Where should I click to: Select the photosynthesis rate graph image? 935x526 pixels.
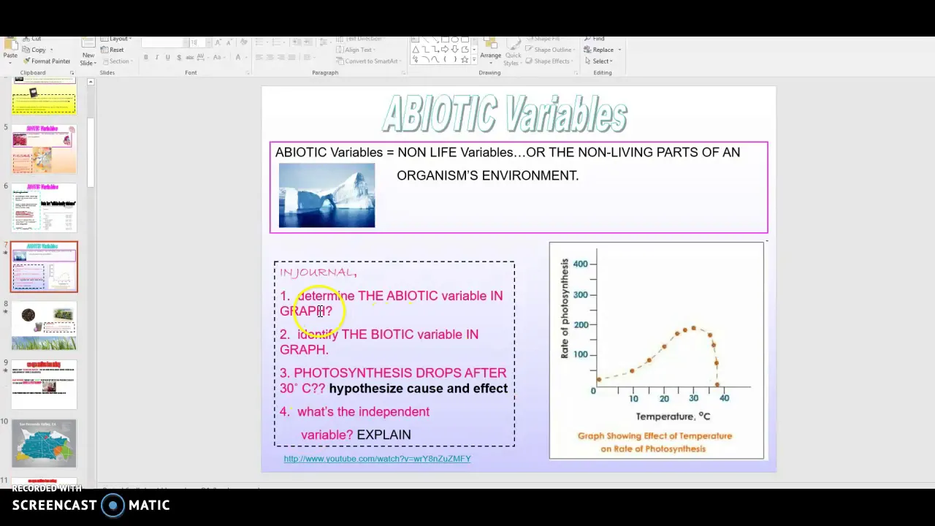(x=657, y=351)
